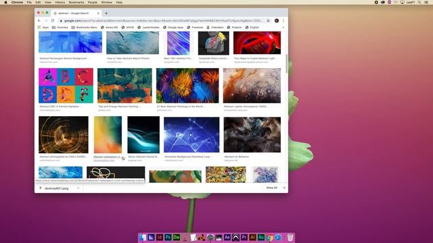Open the 41 Best Abstract Paintings image
The width and height of the screenshot is (433, 243).
tap(187, 86)
